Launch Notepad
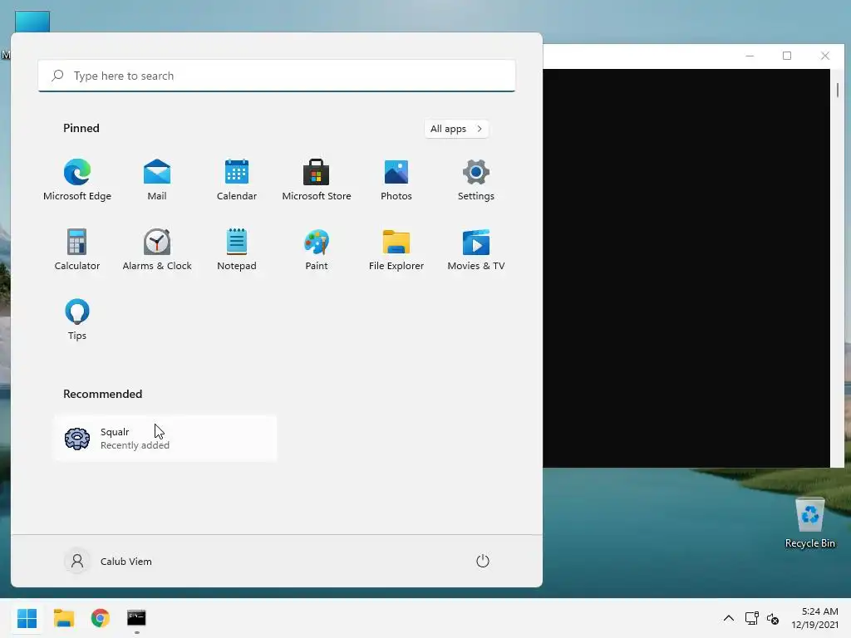The width and height of the screenshot is (851, 638). click(x=237, y=250)
